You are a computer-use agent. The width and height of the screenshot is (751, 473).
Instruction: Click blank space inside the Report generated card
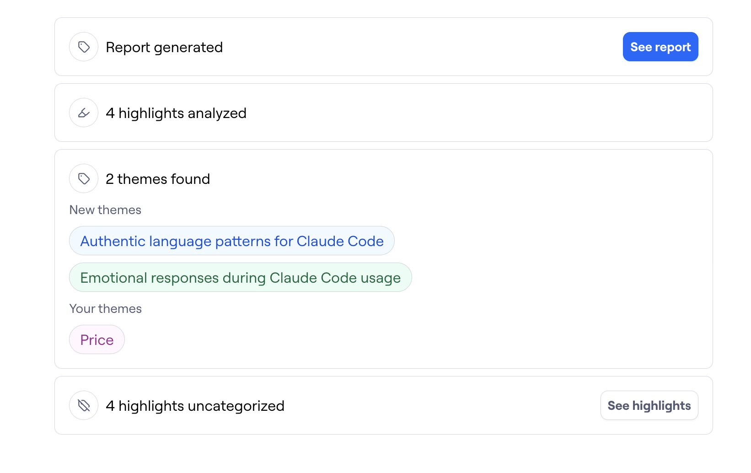pos(412,47)
